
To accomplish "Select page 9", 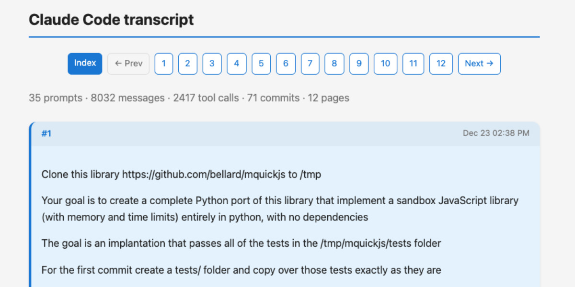I will (x=358, y=64).
